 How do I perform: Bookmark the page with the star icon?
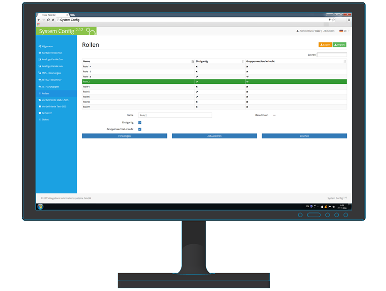[x=333, y=20]
